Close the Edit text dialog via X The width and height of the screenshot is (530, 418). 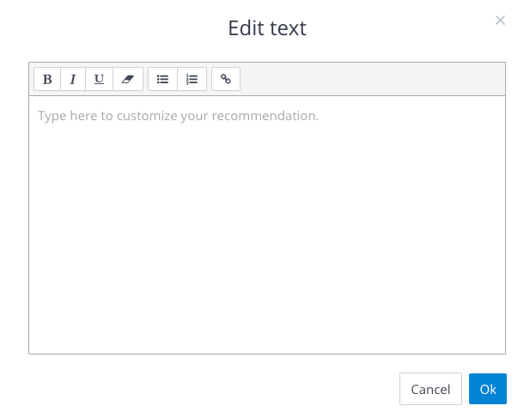(x=500, y=21)
